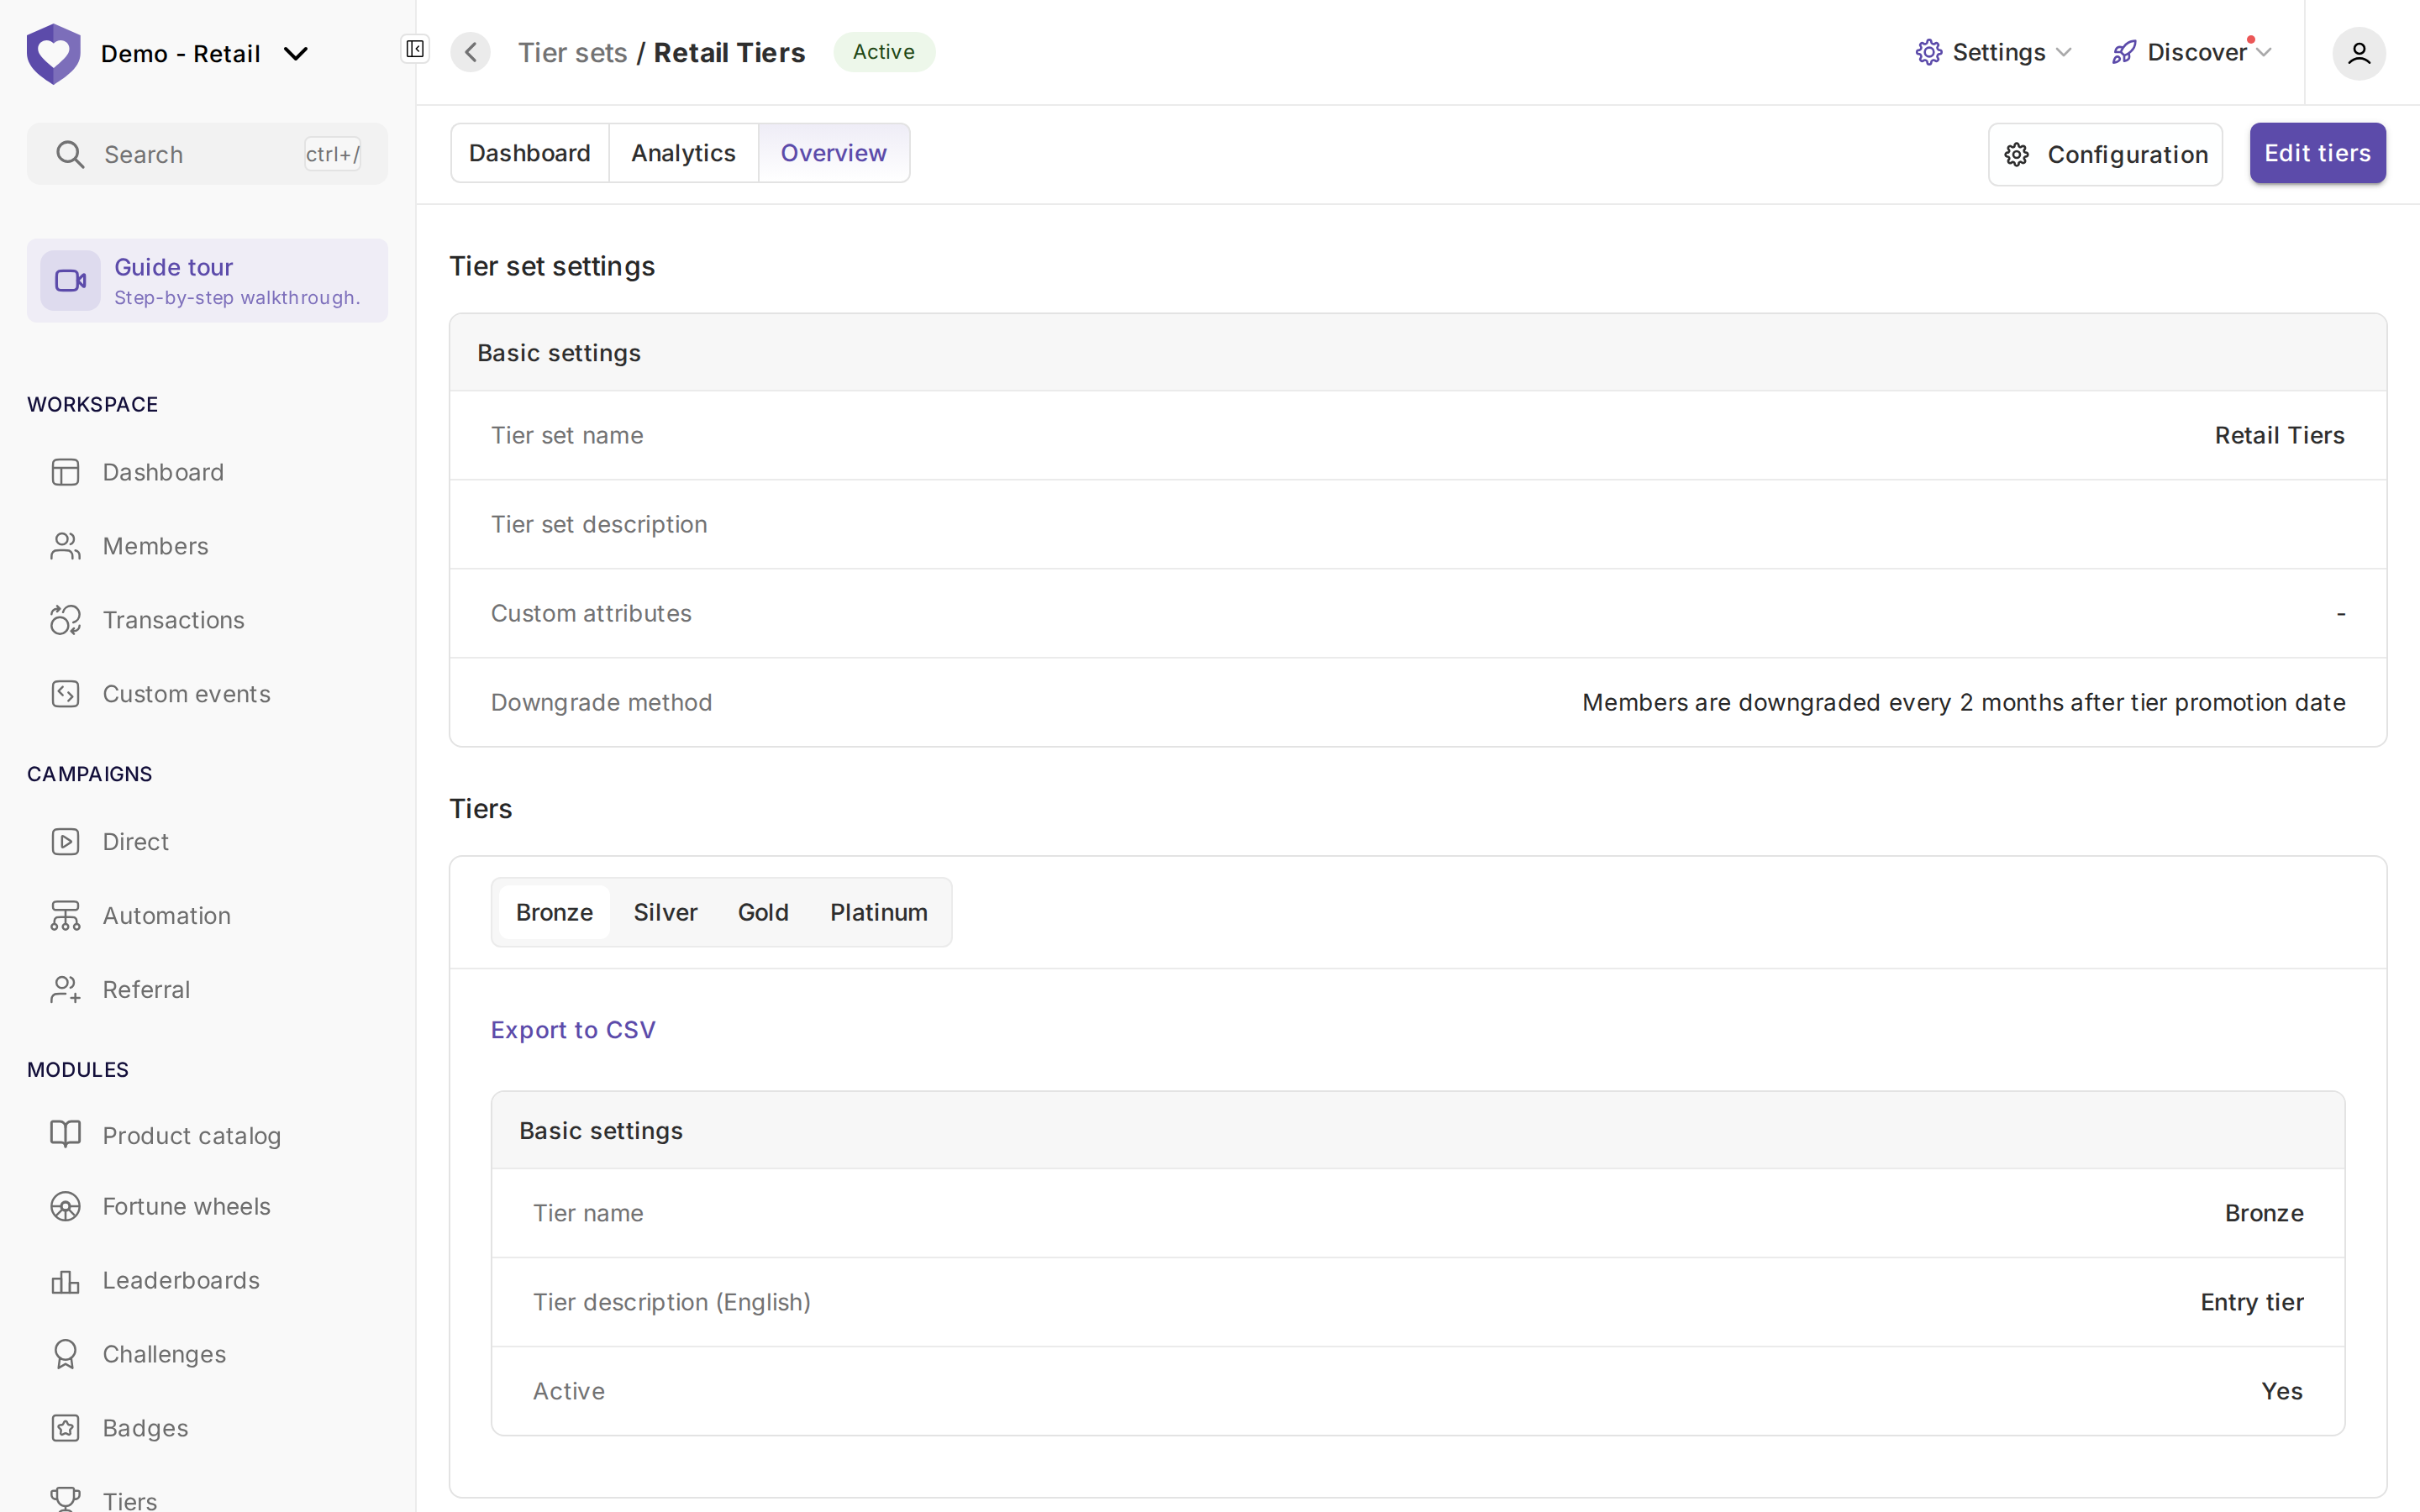Focus the Search input field
The height and width of the screenshot is (1512, 2420).
click(x=207, y=154)
